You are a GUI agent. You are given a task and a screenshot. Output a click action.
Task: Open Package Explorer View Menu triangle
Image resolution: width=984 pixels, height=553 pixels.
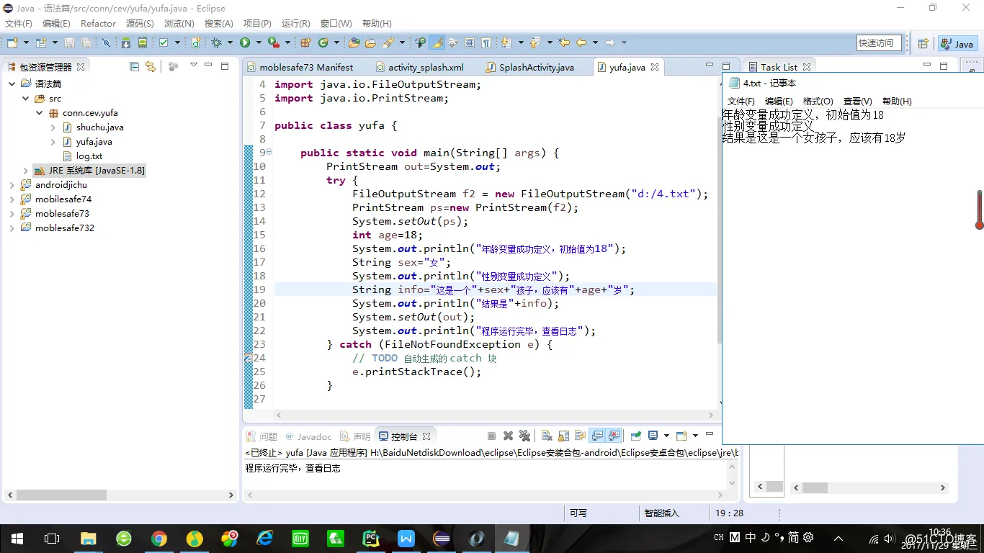pyautogui.click(x=193, y=66)
